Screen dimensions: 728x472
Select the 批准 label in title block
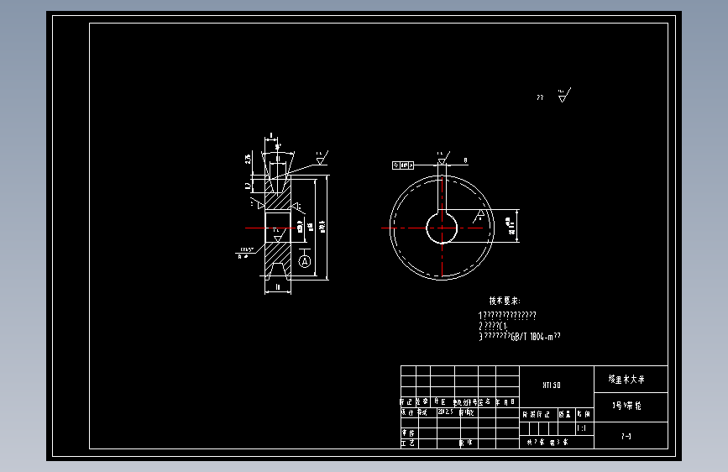[466, 443]
